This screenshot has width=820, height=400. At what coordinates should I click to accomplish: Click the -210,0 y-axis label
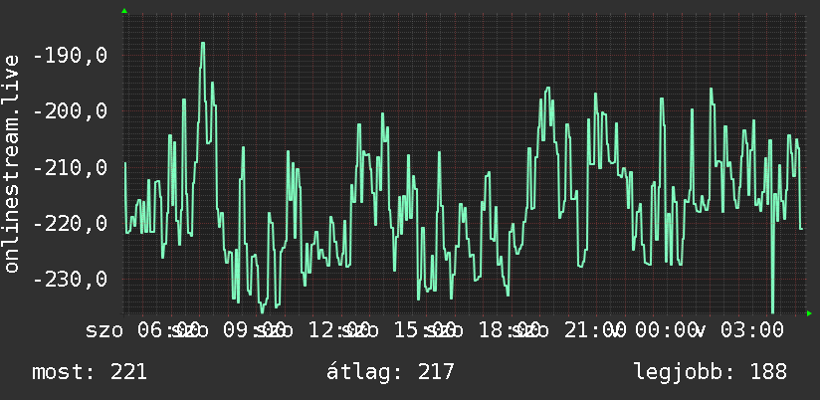tap(70, 167)
